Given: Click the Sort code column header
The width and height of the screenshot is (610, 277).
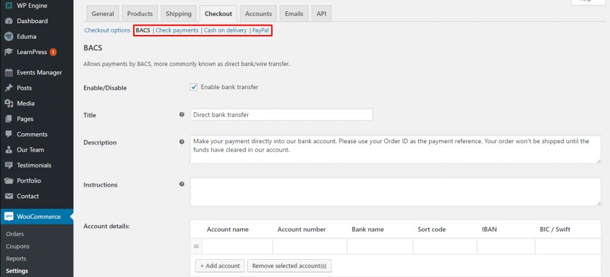Looking at the screenshot, I should 431,229.
